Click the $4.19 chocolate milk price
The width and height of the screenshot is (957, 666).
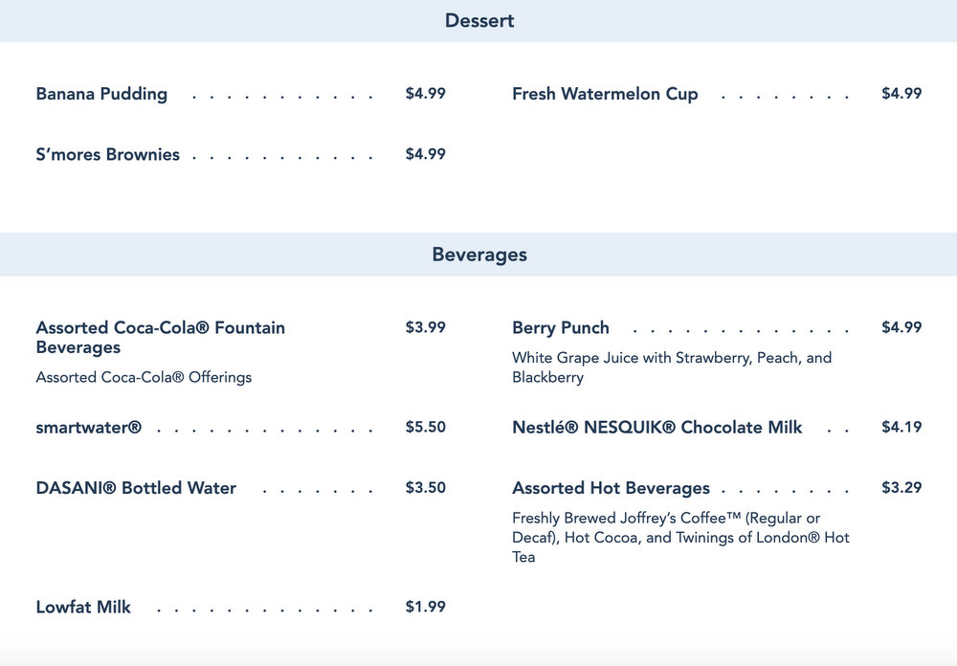901,427
